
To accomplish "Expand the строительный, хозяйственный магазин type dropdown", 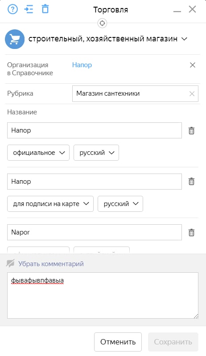I will coord(107,39).
